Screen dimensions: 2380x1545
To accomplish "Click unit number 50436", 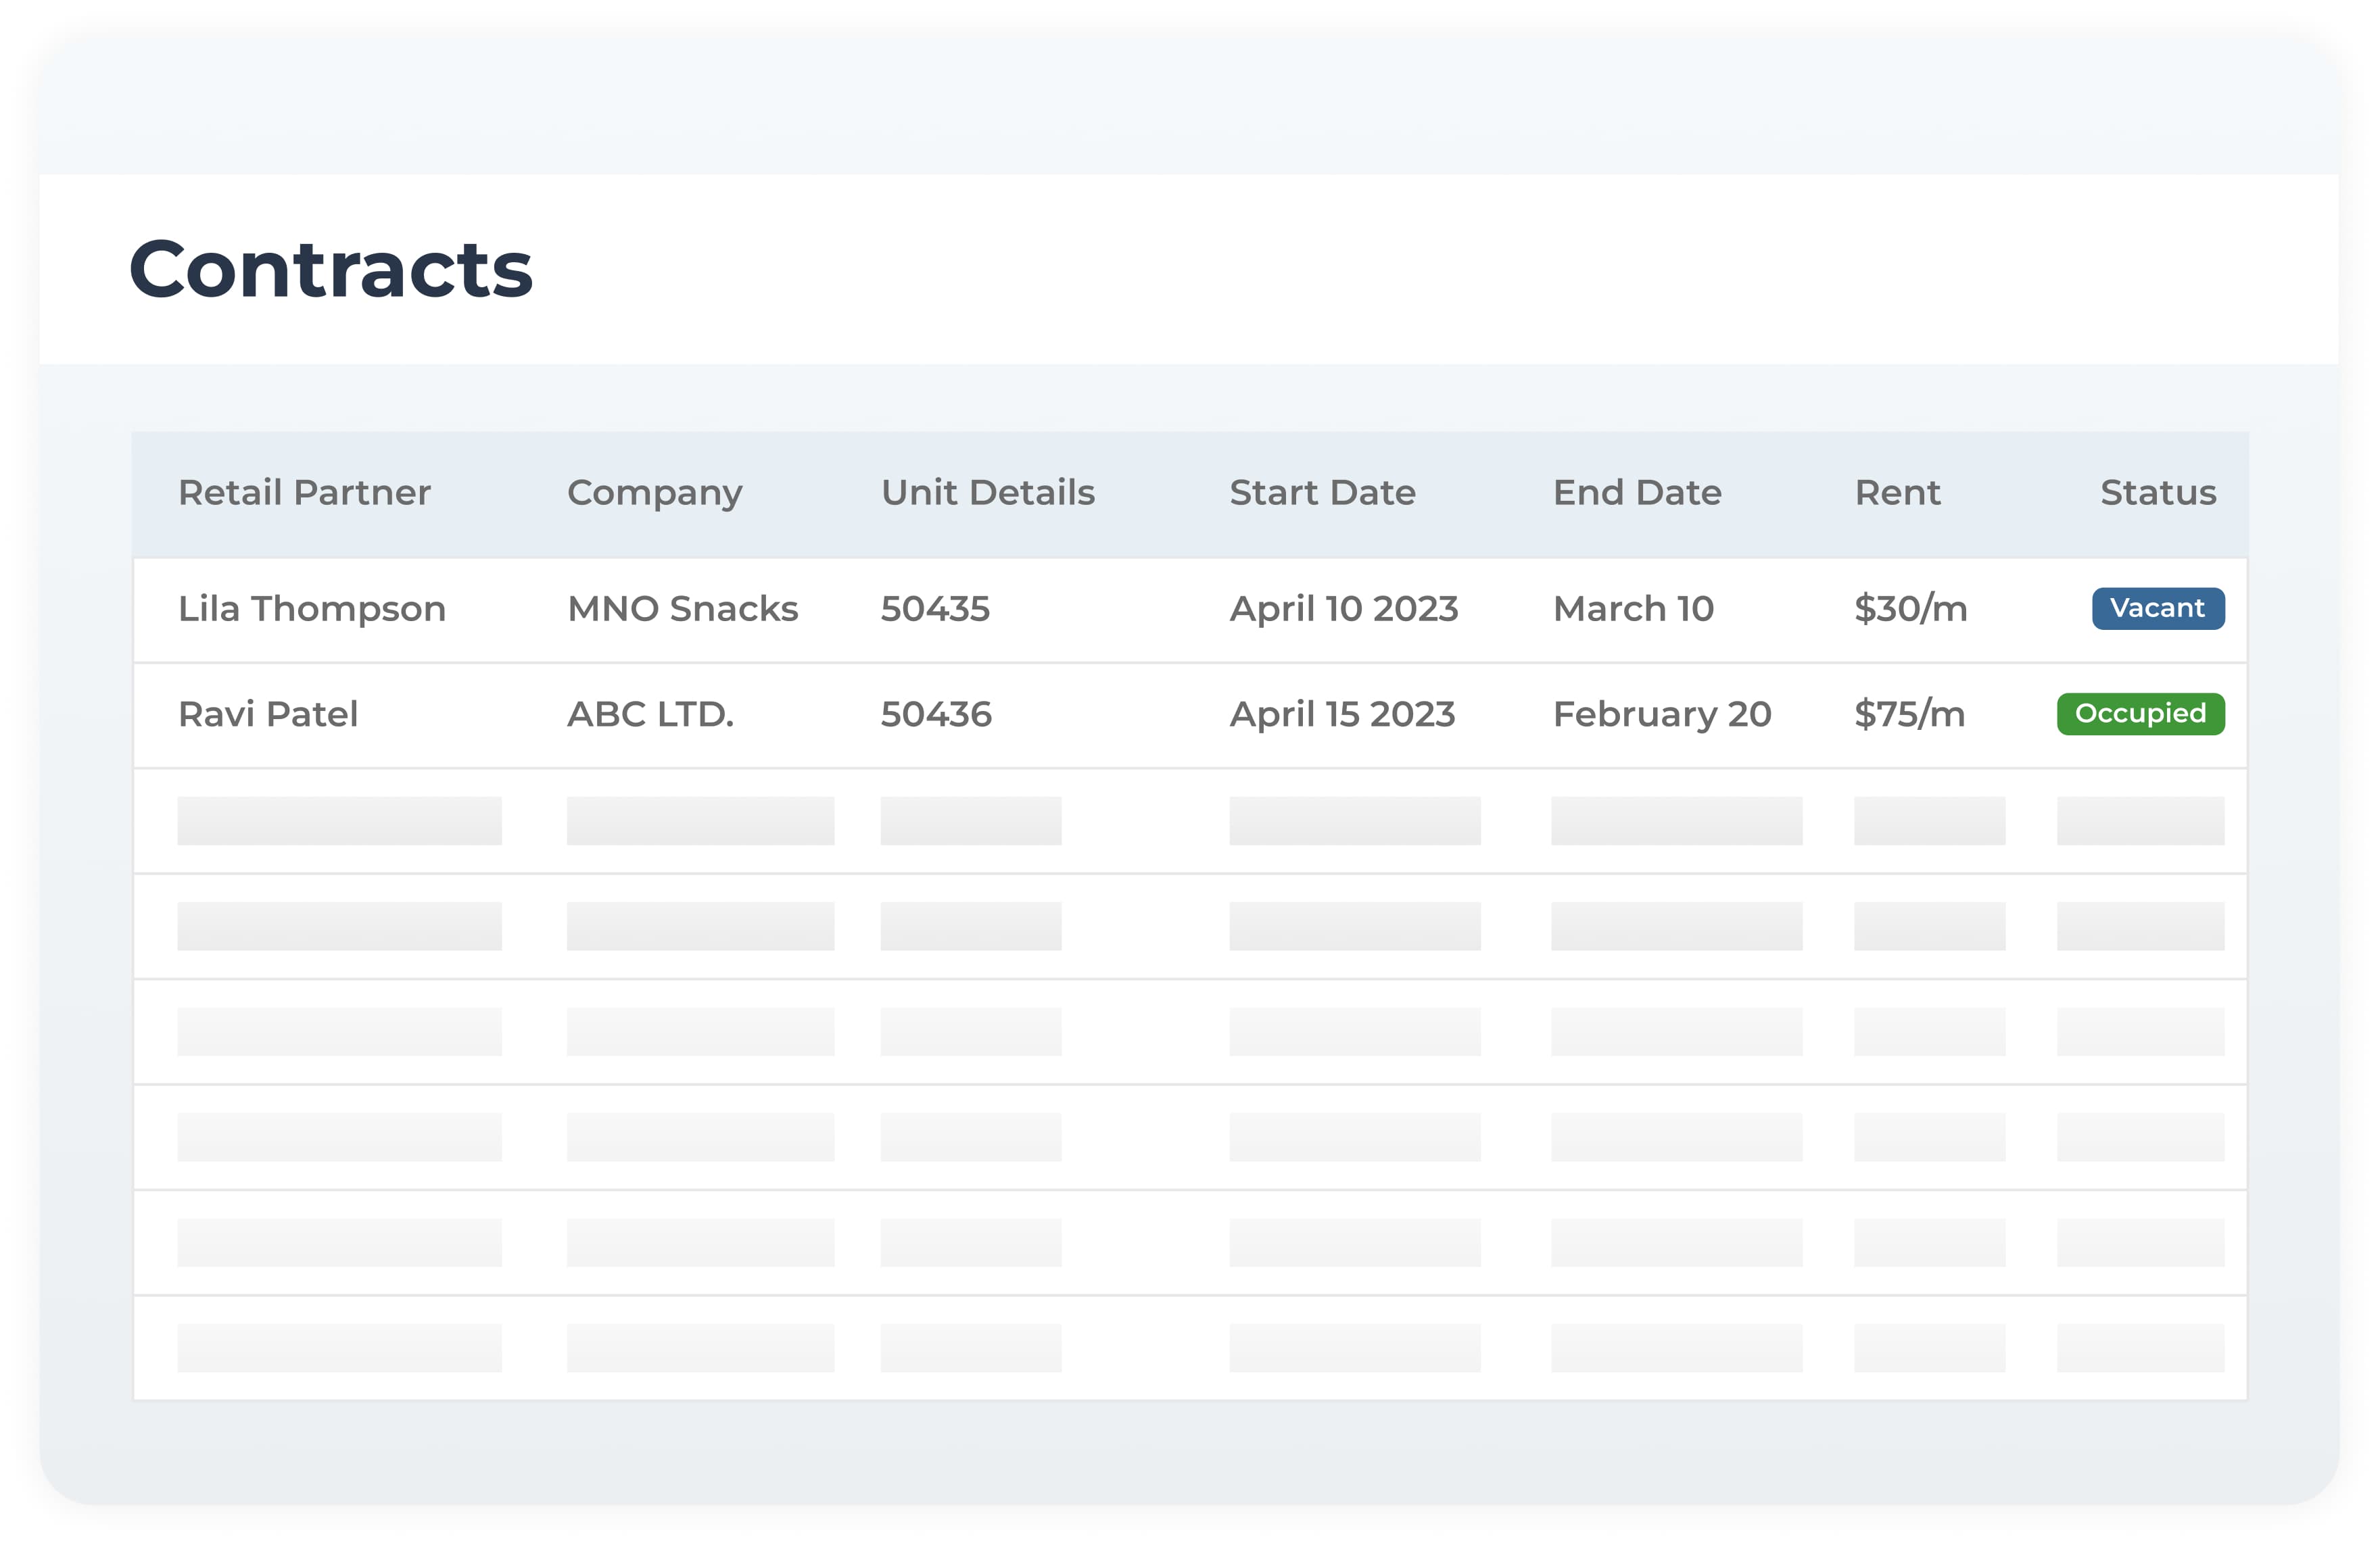I will (x=936, y=714).
